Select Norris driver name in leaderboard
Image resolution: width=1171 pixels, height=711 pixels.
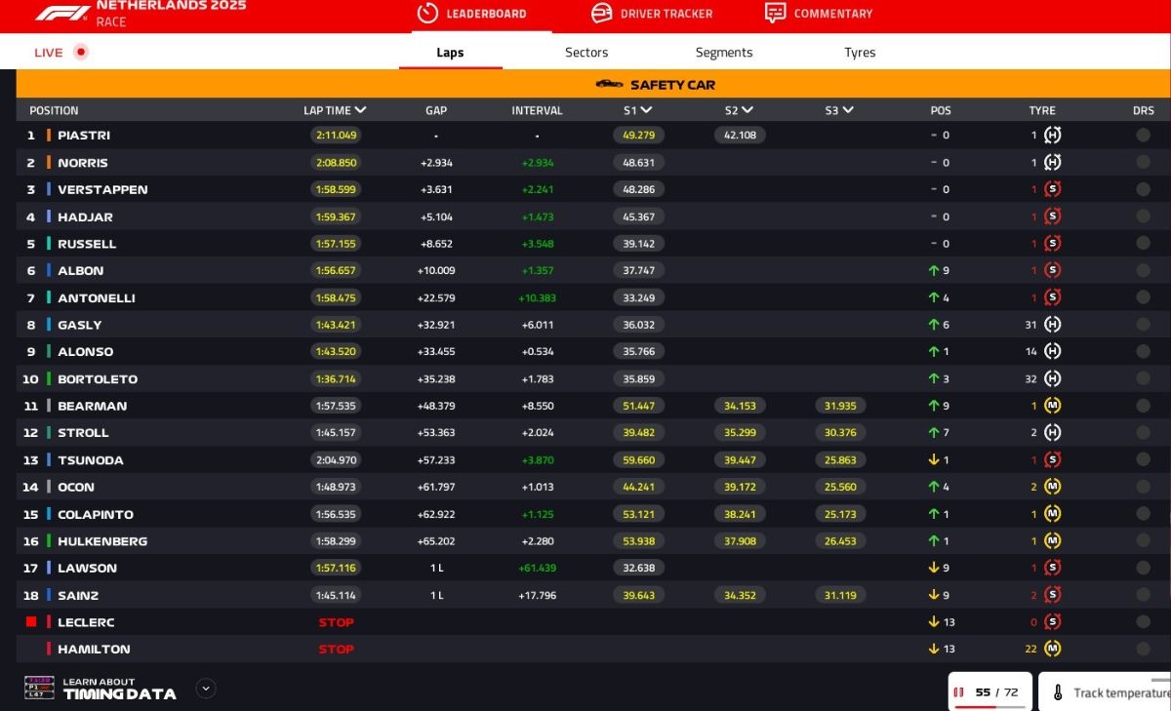[83, 163]
